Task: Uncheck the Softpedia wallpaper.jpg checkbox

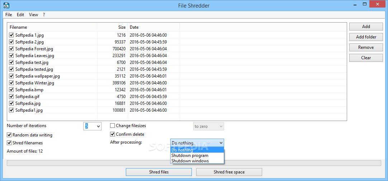Action: (x=11, y=76)
